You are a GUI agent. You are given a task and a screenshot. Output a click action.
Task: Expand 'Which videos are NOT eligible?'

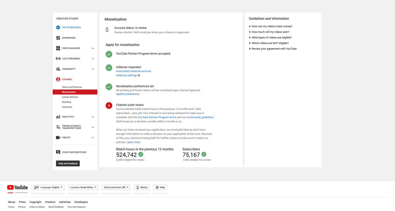269,43
